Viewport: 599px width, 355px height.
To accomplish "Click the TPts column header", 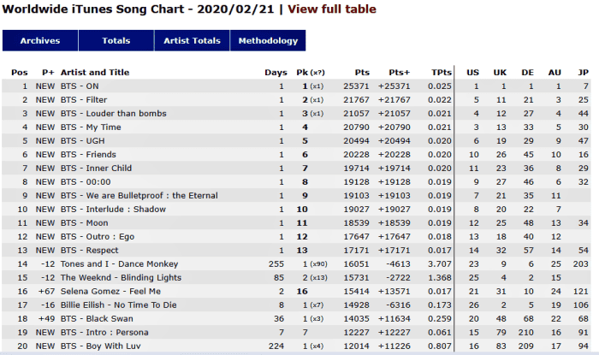I will 441,73.
